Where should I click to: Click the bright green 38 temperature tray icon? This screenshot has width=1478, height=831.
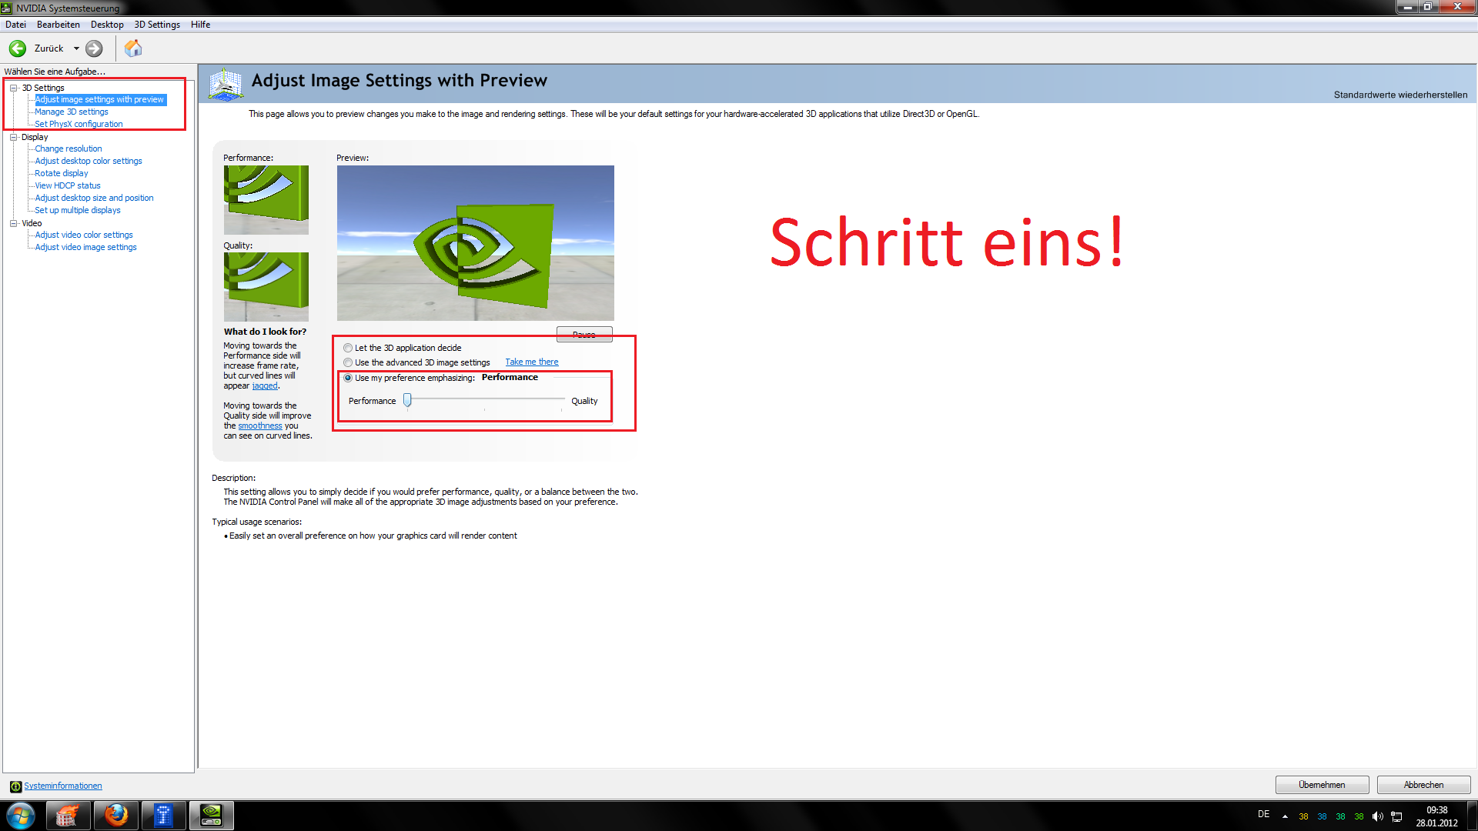click(1359, 816)
